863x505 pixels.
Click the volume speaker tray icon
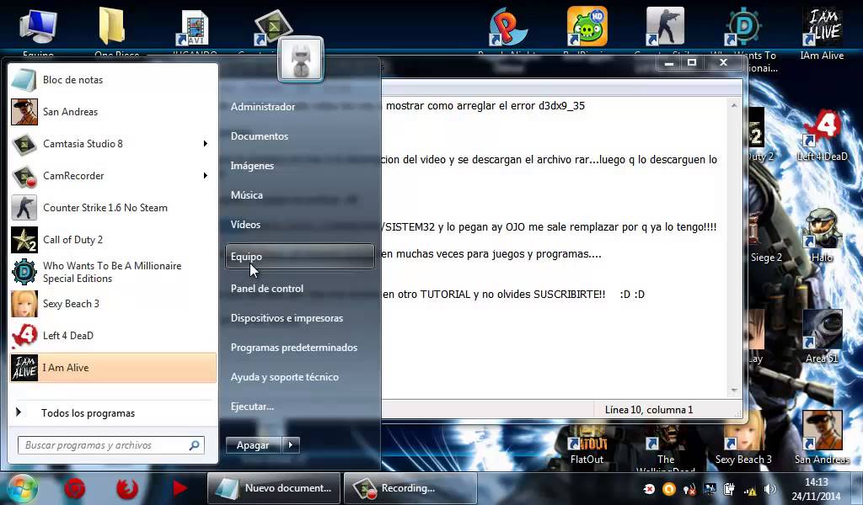click(x=770, y=489)
